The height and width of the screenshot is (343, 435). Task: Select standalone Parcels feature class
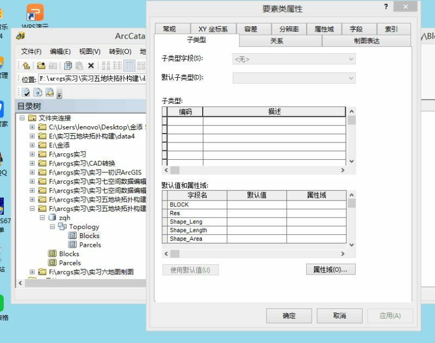pyautogui.click(x=70, y=263)
